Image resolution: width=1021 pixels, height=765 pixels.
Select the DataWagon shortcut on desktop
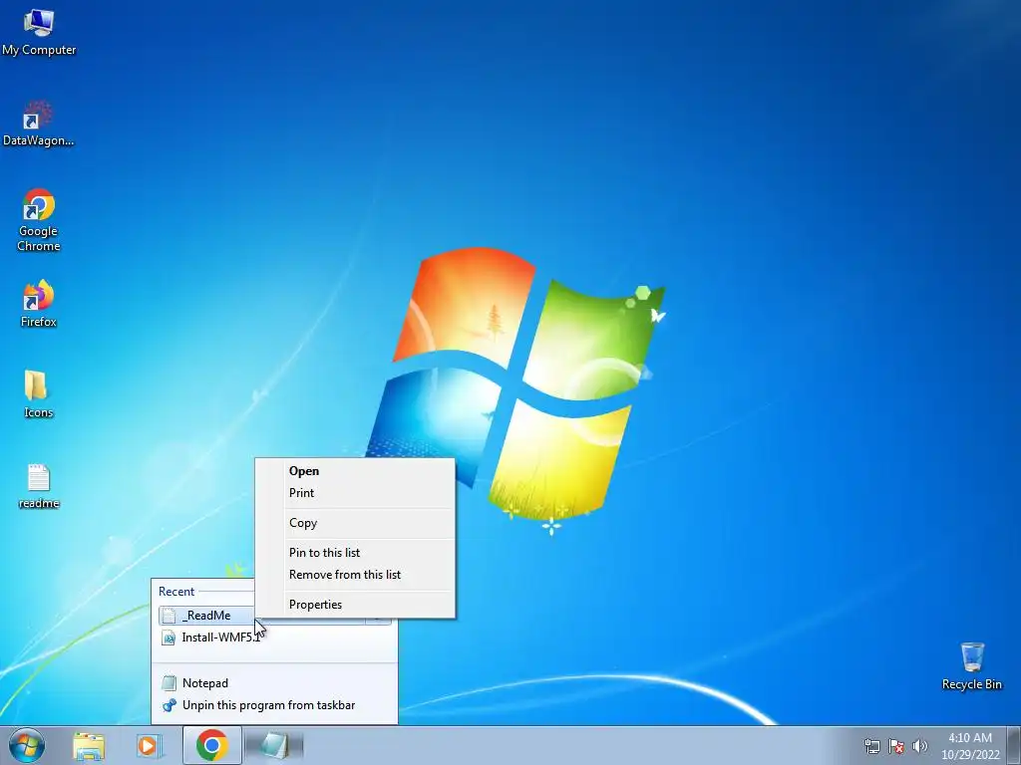(39, 124)
